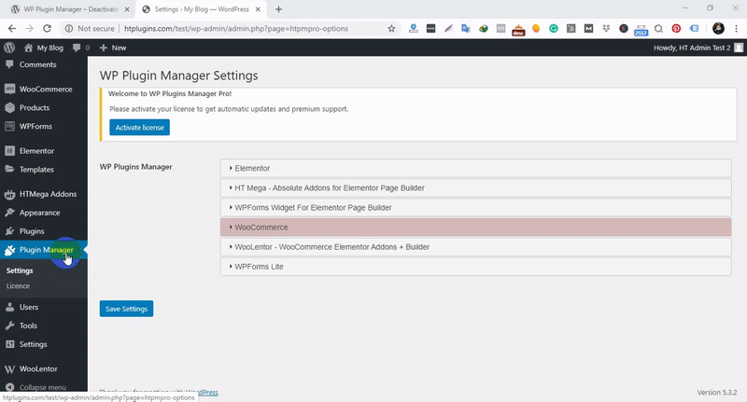Viewport: 747px width, 402px height.
Task: Open the Products menu icon
Action: coord(9,107)
